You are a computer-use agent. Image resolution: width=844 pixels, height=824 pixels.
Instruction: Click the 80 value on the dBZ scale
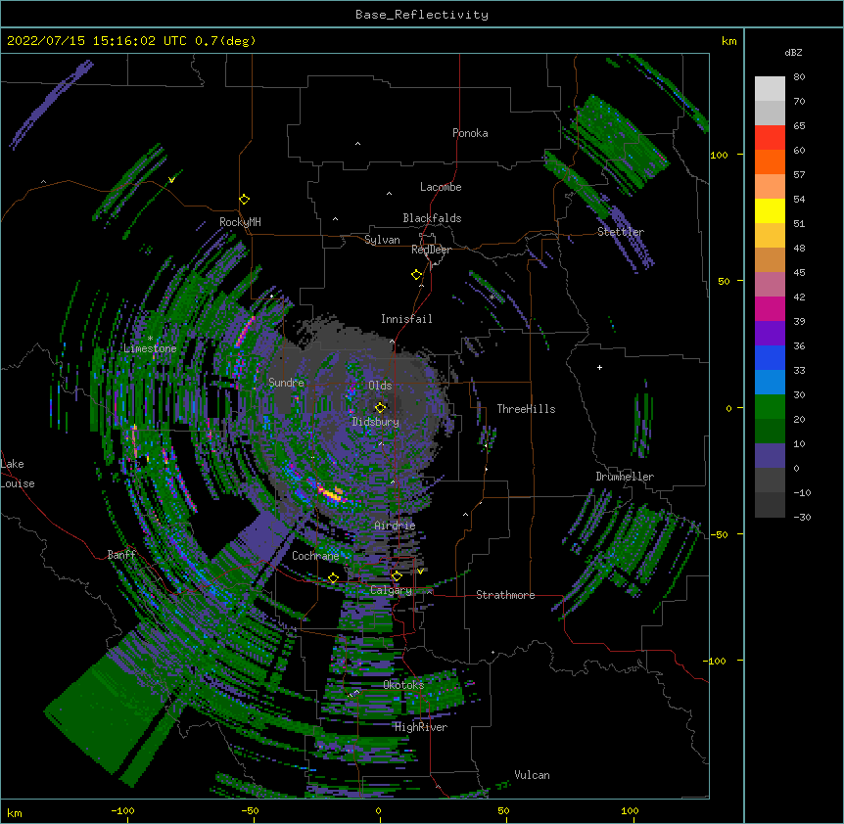point(799,77)
